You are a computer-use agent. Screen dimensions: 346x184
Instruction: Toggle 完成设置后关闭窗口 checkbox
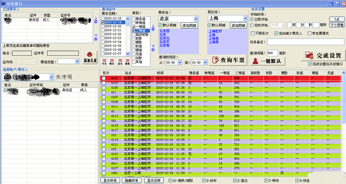click(310, 64)
